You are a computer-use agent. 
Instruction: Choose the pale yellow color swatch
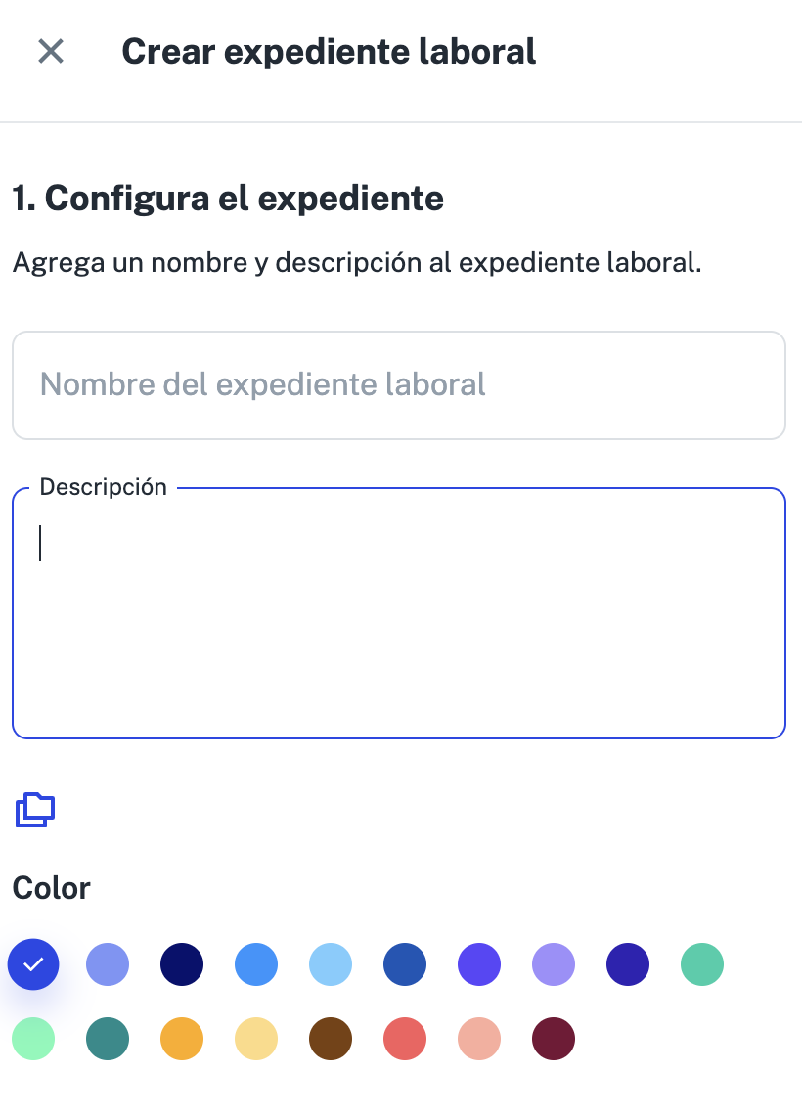(256, 1039)
